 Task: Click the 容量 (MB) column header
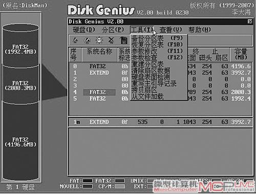coord(241,54)
